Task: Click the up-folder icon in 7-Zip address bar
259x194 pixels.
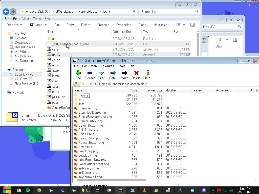Action: coord(76,84)
